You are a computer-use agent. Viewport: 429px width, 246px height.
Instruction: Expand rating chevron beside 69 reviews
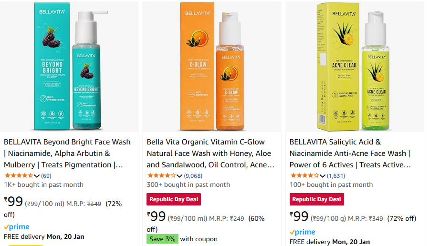click(37, 176)
